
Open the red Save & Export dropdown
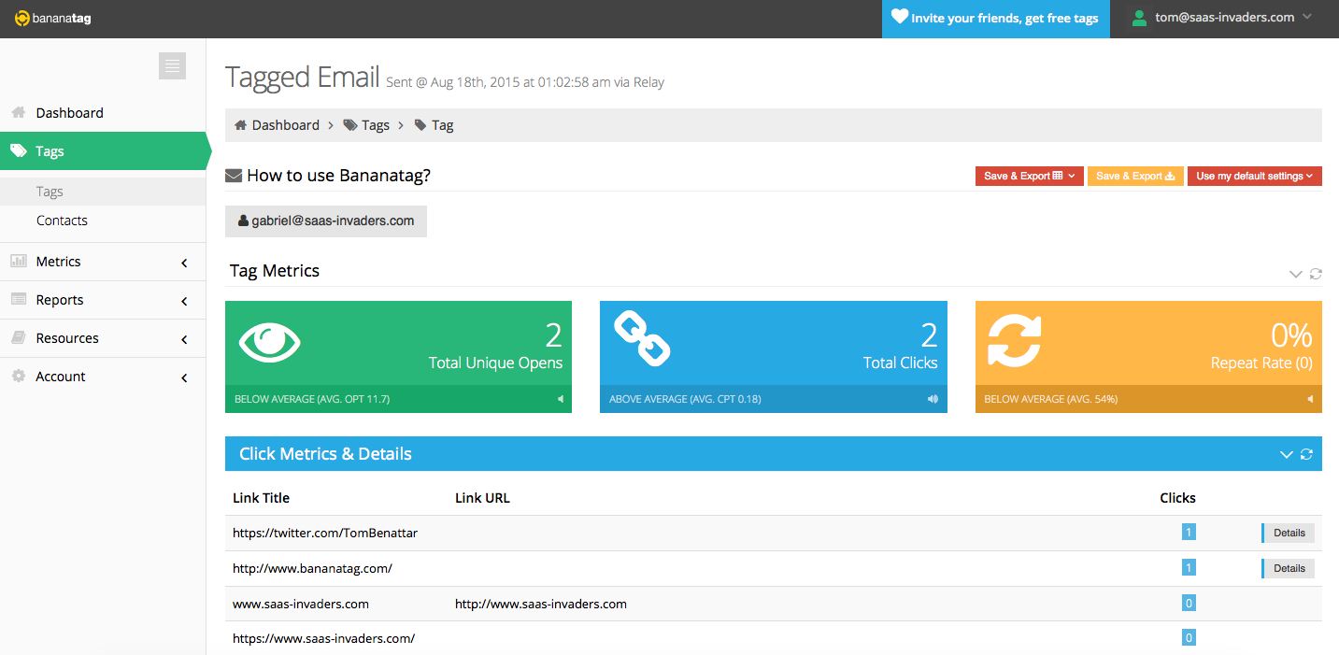click(1029, 176)
